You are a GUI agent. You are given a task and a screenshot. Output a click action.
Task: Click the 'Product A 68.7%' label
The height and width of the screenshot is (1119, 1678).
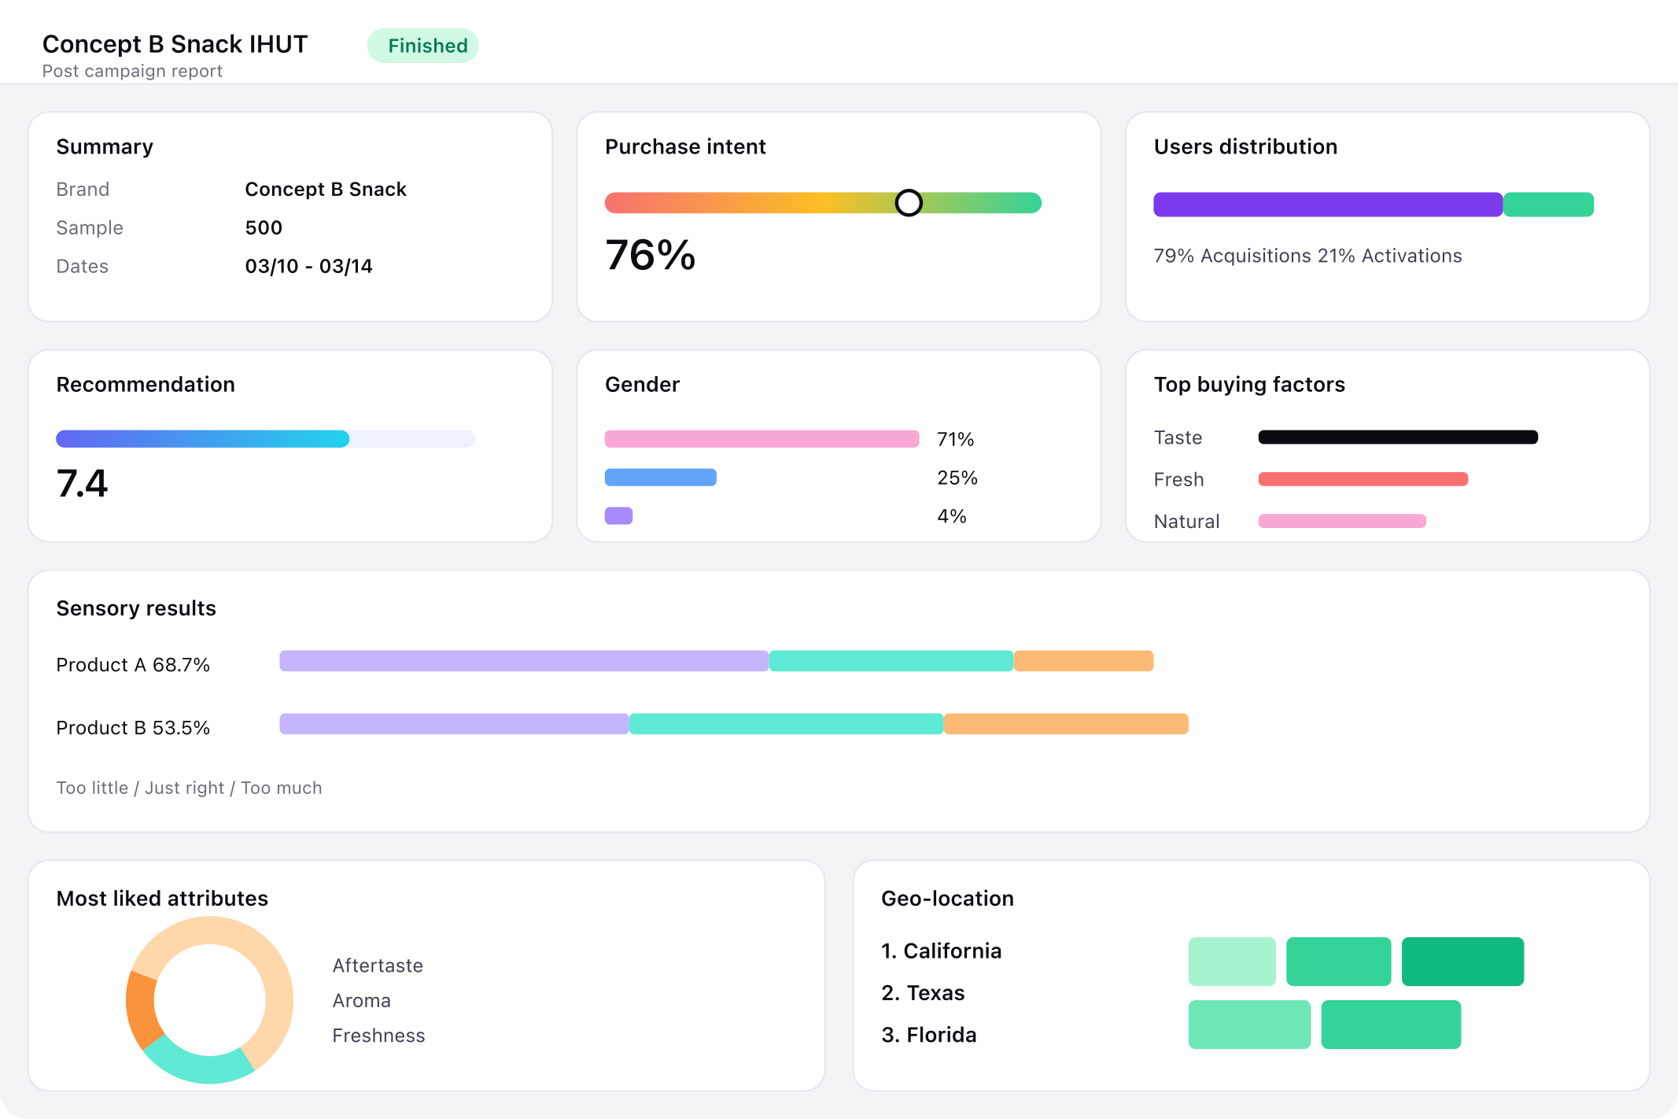133,665
